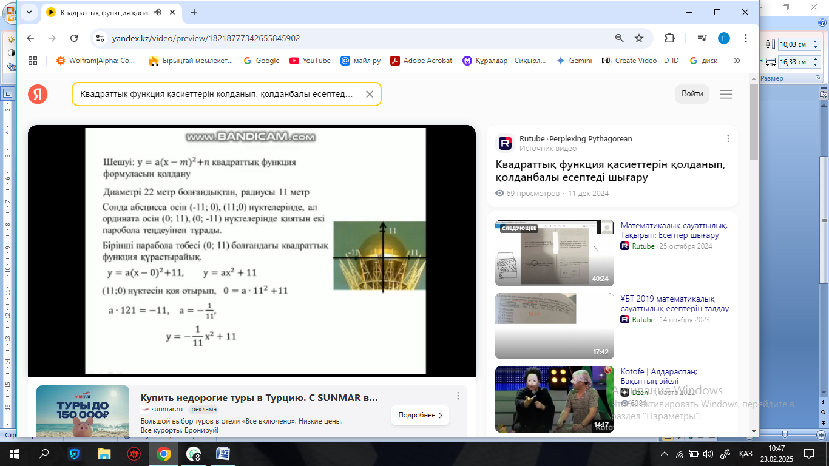Open the Chrome extensions puzzle icon
Viewport: 829px width, 466px height.
coord(669,38)
